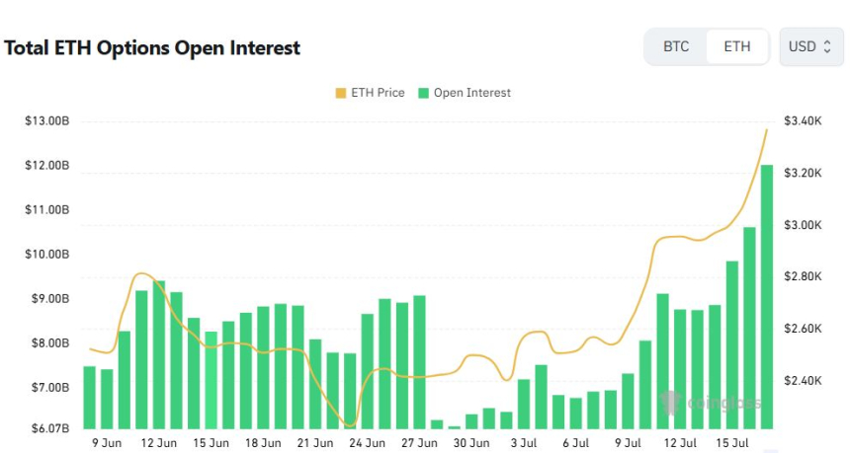Click the USD dropdown chevron arrows
Viewport: 850px width, 453px height.
tap(827, 46)
